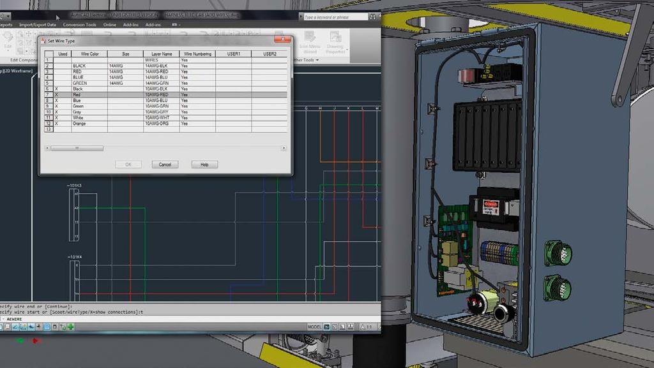The height and width of the screenshot is (368, 654).
Task: Click the scrollbar left arrow in dialog
Action: (x=47, y=148)
